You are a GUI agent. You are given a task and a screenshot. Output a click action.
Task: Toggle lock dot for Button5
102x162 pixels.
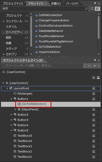(x=98, y=131)
